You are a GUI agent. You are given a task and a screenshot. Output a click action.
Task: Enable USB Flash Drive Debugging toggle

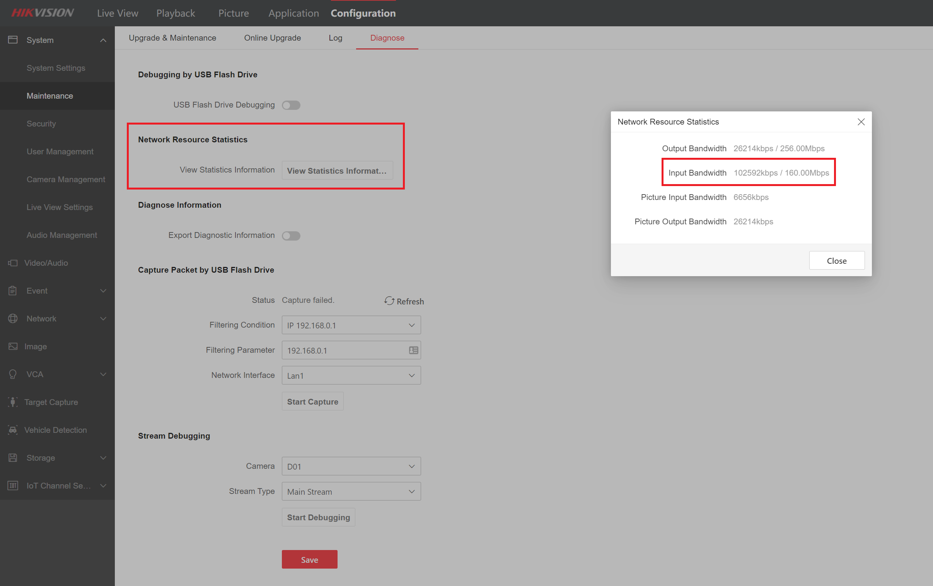point(291,105)
